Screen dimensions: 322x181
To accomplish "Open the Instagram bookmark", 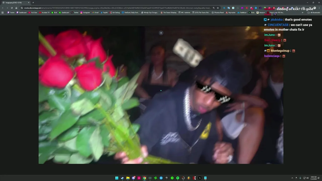I will pyautogui.click(x=85, y=12).
